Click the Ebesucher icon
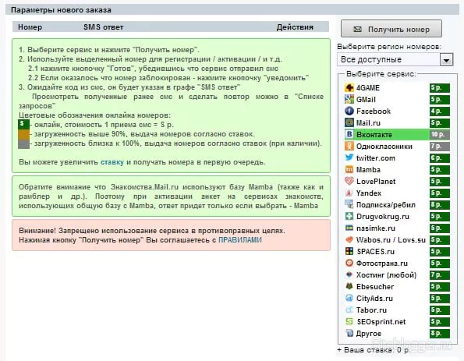Viewport: 464px width, 361px height. click(349, 286)
